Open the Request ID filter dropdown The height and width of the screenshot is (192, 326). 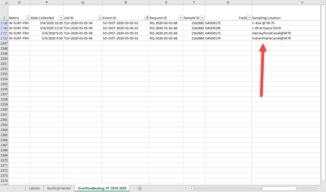pos(181,18)
